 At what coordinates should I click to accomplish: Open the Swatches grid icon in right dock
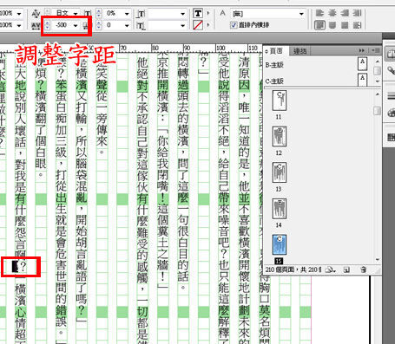[392, 137]
